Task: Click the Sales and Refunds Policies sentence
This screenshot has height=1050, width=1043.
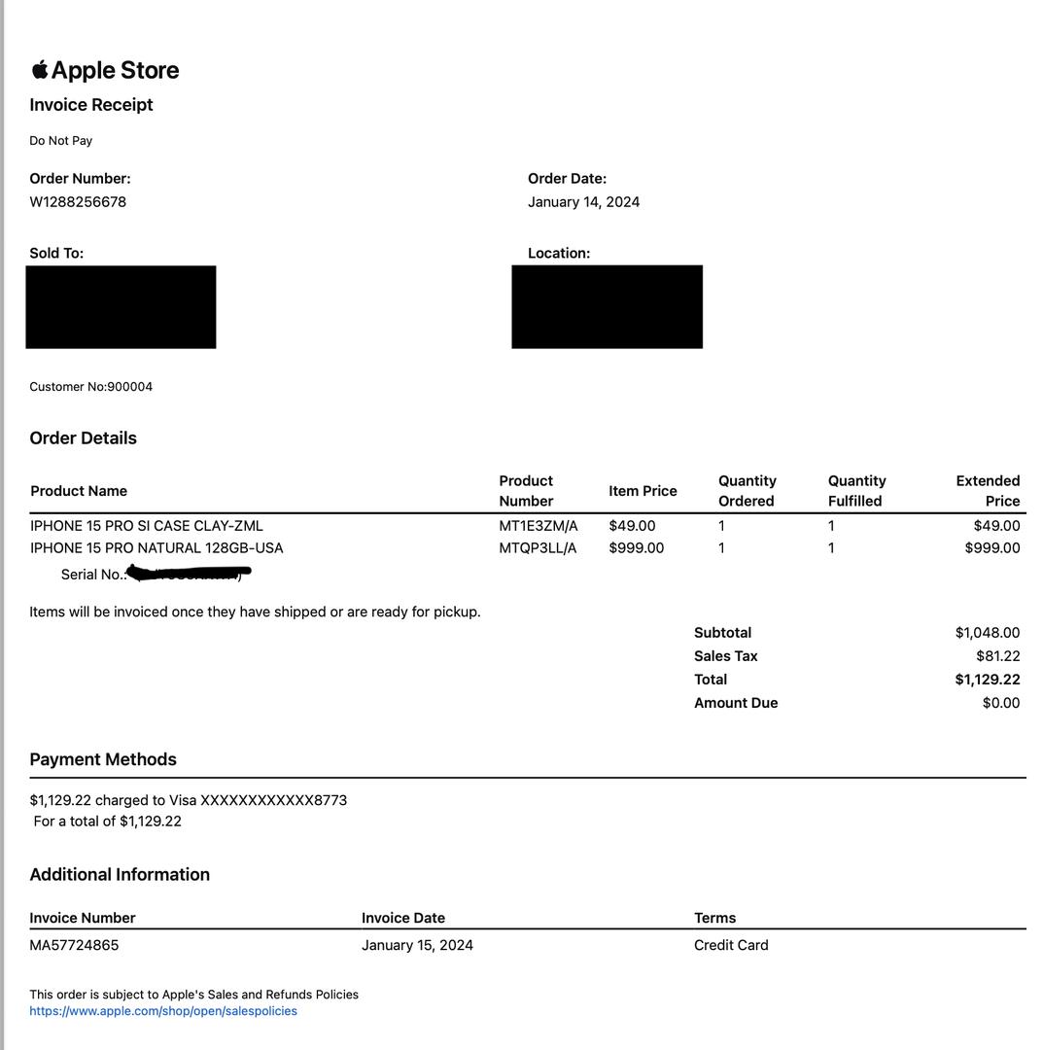Action: click(194, 995)
